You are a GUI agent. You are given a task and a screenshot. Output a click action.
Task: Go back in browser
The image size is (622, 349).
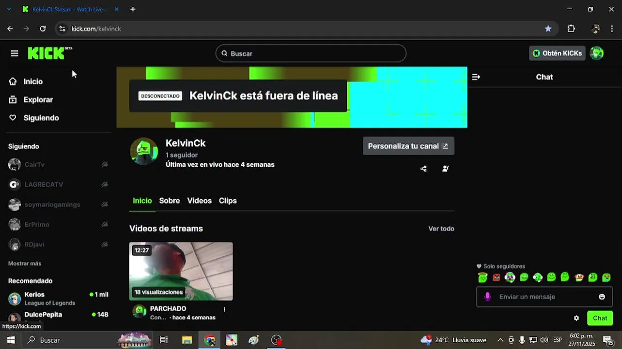point(10,29)
